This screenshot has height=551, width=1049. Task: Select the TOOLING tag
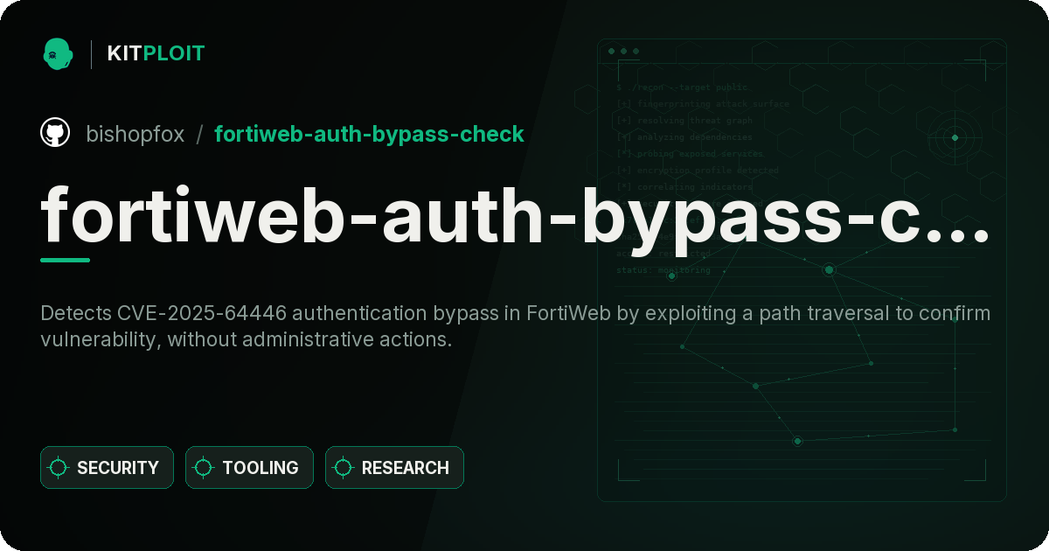(x=249, y=468)
